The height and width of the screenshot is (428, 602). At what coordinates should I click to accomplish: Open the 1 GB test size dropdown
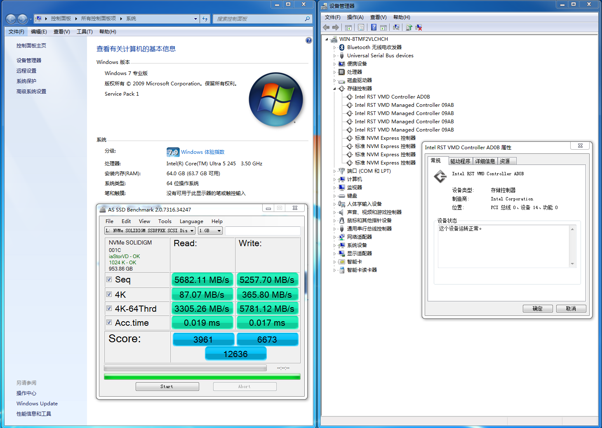(x=210, y=231)
